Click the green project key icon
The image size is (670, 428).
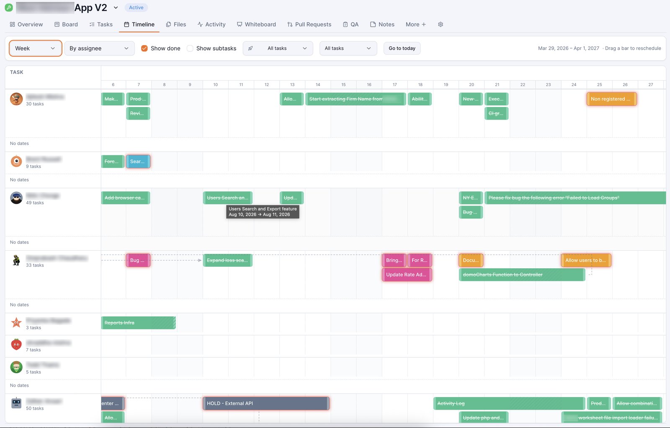click(x=8, y=8)
